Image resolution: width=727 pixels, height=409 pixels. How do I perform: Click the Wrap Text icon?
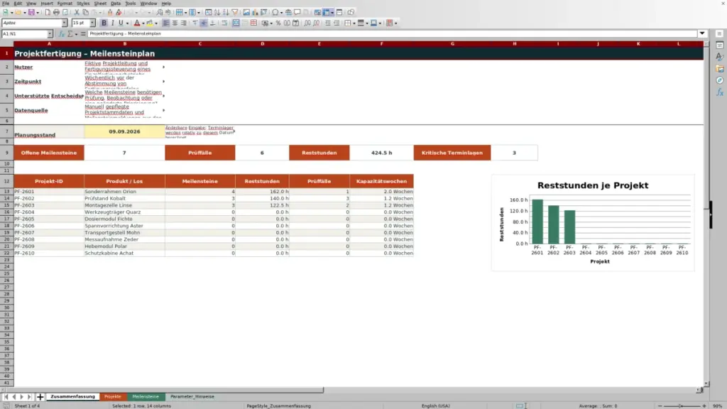tap(224, 23)
